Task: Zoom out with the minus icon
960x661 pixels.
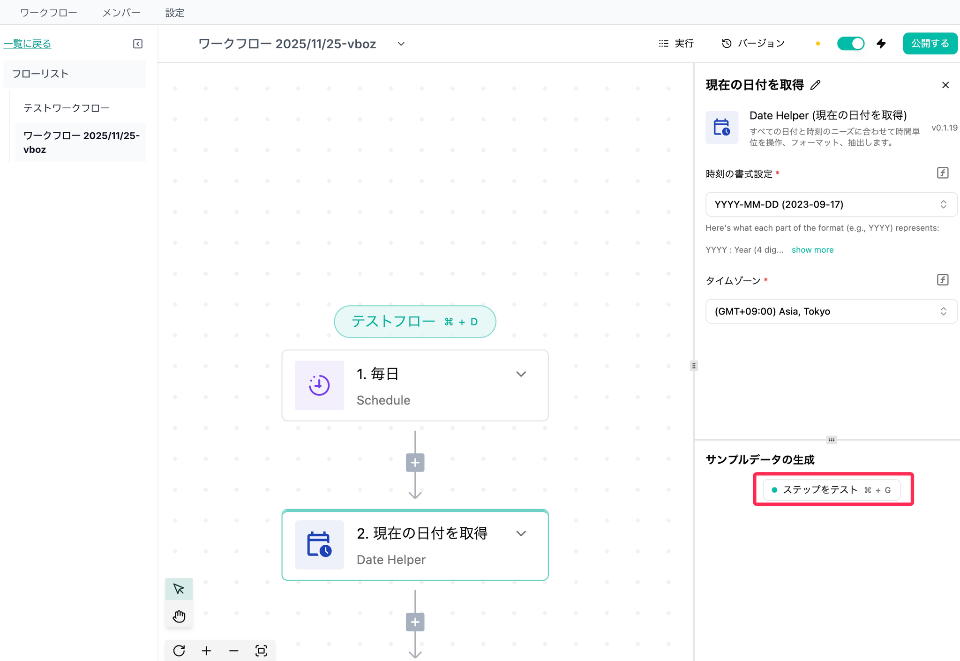Action: [x=234, y=651]
